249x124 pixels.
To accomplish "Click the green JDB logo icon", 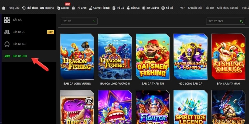I will pos(7,56).
